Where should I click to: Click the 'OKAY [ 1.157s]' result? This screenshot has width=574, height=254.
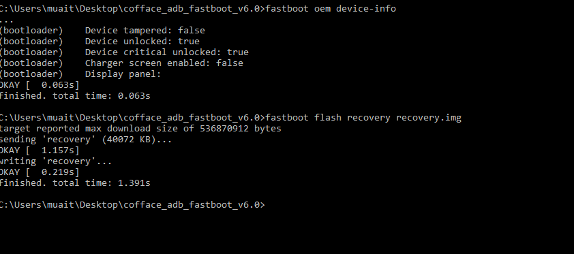(x=40, y=150)
